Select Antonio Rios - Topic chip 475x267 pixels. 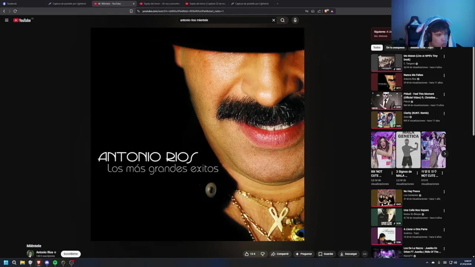[422, 47]
